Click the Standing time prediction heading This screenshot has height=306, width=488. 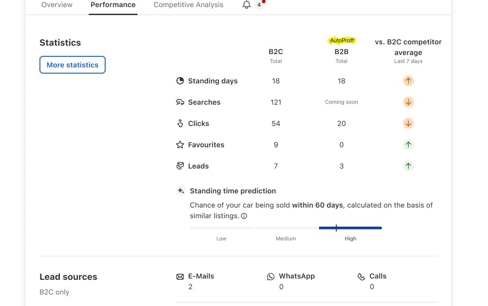pos(233,191)
